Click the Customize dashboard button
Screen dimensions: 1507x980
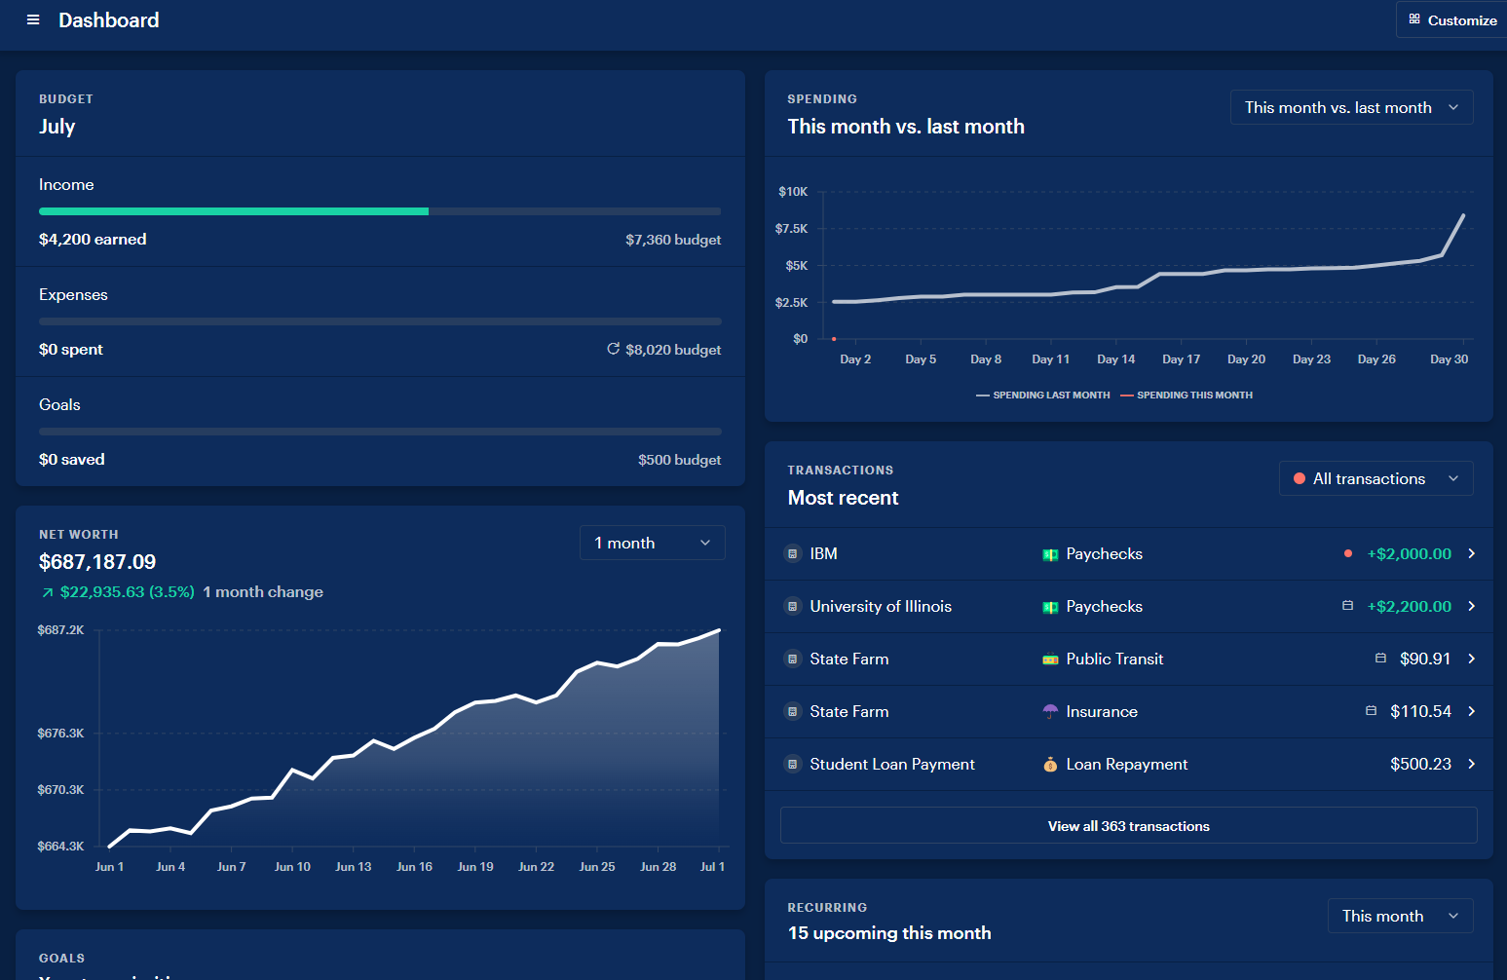pos(1451,19)
